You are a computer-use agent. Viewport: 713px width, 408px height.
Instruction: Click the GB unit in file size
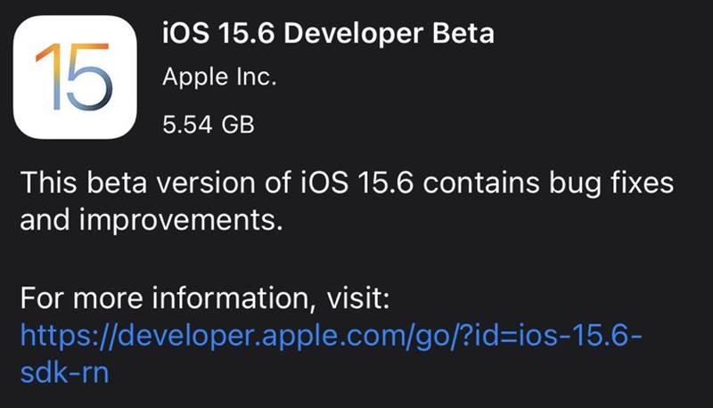click(238, 125)
